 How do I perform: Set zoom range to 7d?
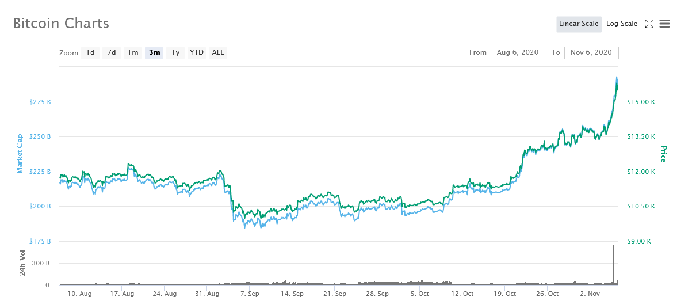click(112, 52)
